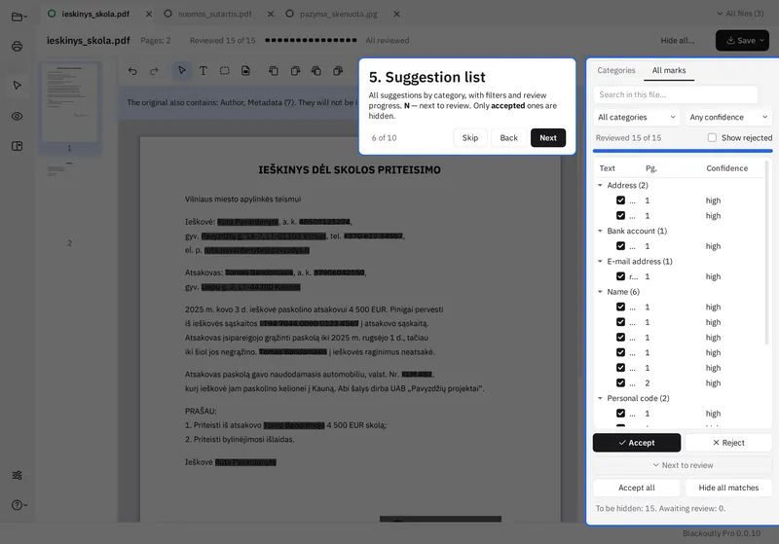Open the folder menu icon in sidebar
Image resolution: width=779 pixels, height=544 pixels.
tap(19, 17)
